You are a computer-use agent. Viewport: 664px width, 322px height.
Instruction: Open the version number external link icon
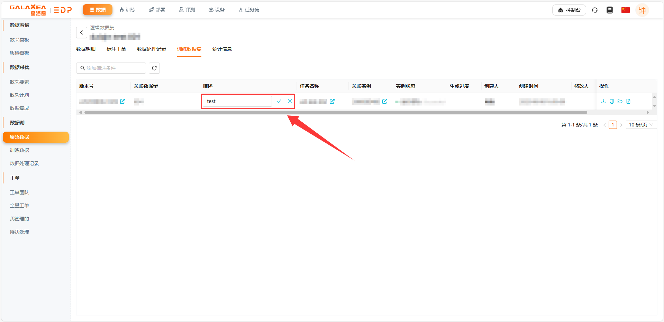tap(122, 101)
